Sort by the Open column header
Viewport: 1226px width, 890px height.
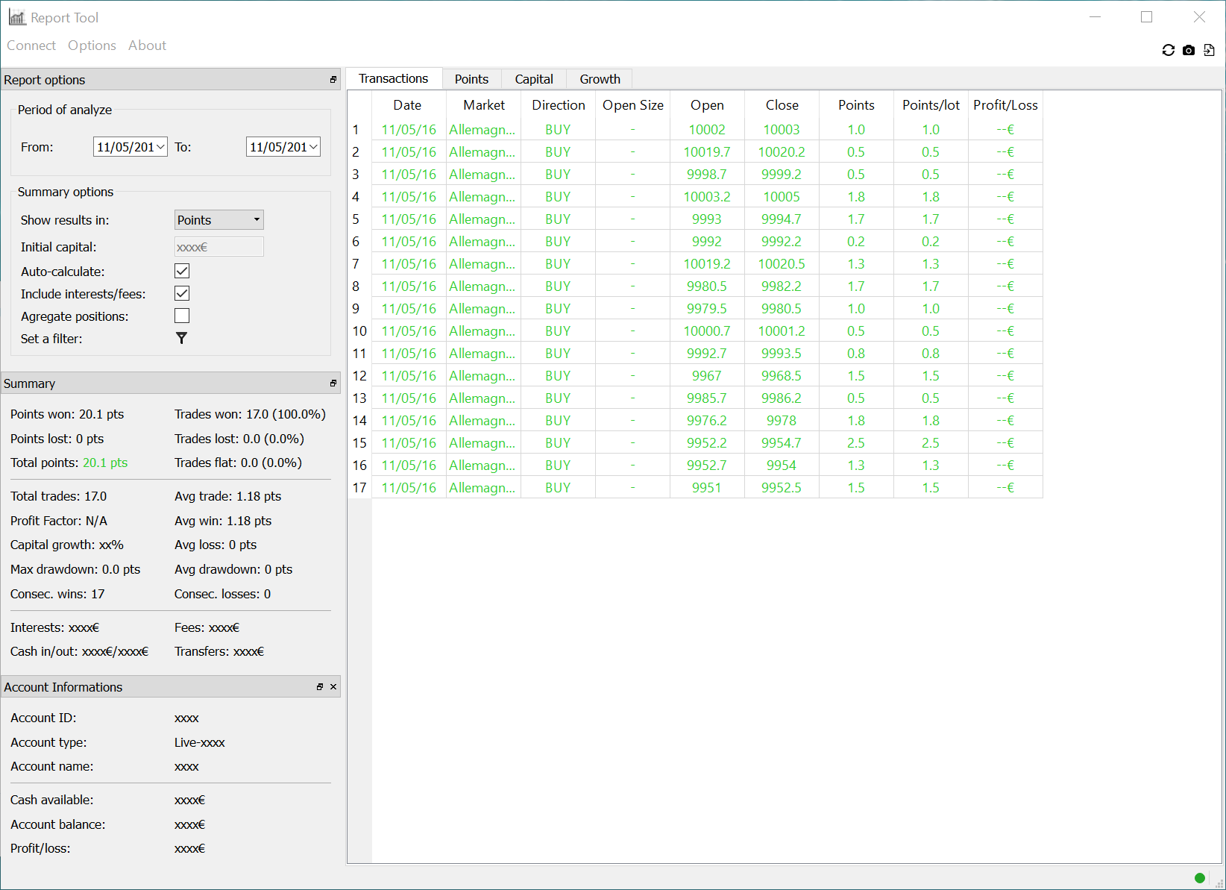pos(707,105)
